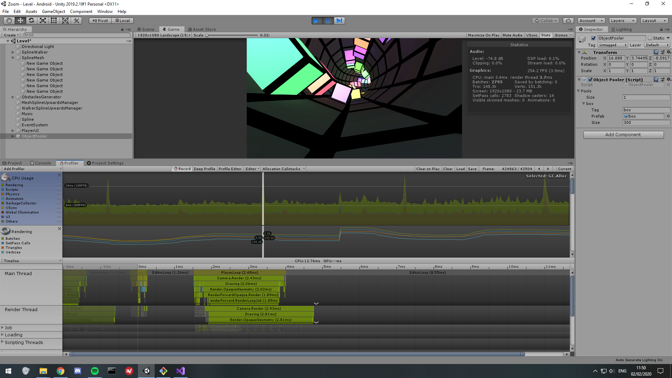The width and height of the screenshot is (672, 378).
Task: Click the Step frame button
Action: 339,21
